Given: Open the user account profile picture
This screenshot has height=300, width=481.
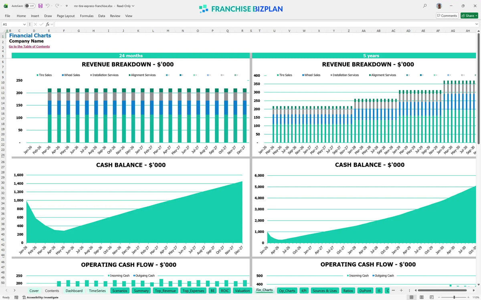Looking at the screenshot, I should pyautogui.click(x=439, y=6).
